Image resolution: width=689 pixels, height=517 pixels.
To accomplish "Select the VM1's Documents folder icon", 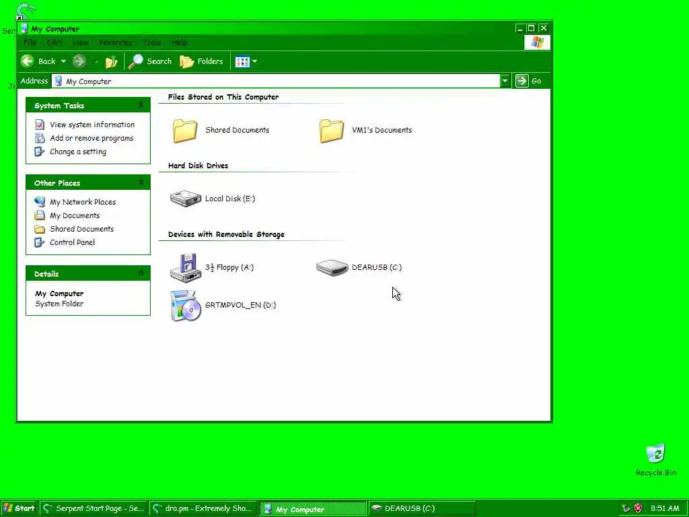I will pyautogui.click(x=331, y=131).
